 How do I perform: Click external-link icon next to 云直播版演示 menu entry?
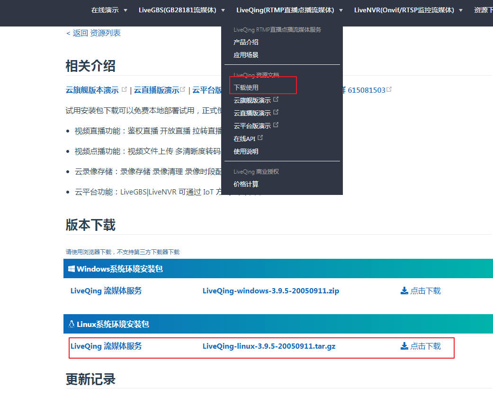point(276,112)
